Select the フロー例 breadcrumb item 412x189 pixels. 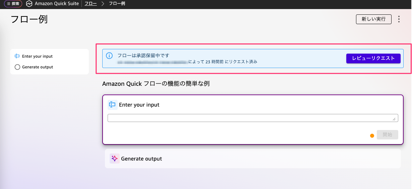pyautogui.click(x=117, y=4)
